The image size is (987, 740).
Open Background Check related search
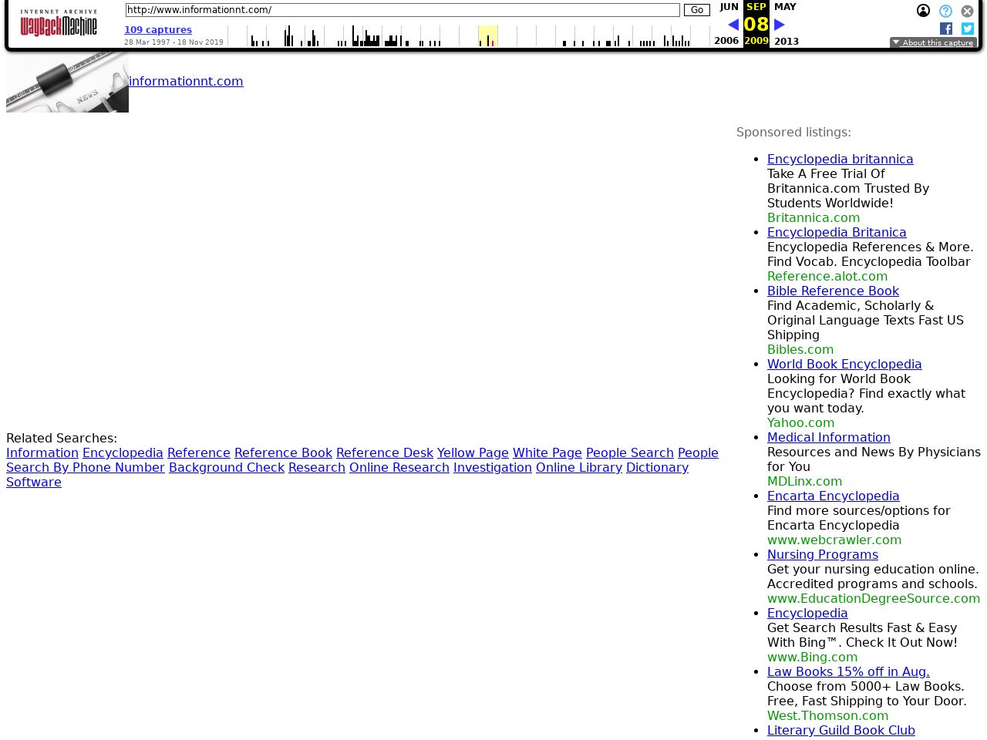(x=227, y=467)
